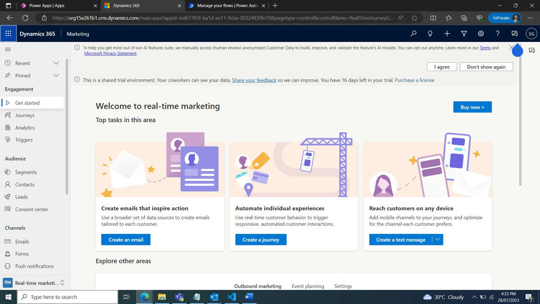Collapse the site map hamburger menu
Viewport: 540px width, 304px height.
[x=8, y=49]
